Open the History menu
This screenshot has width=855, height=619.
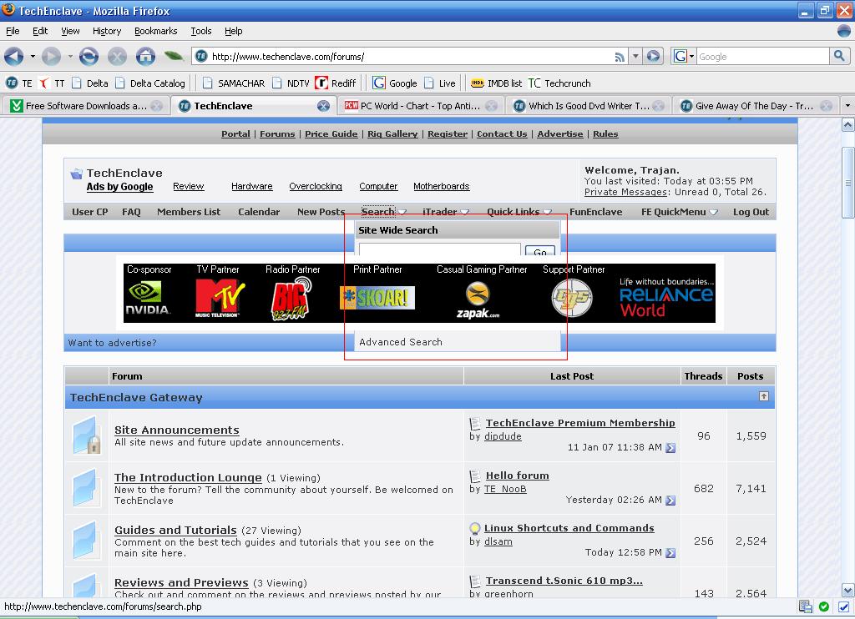click(107, 31)
